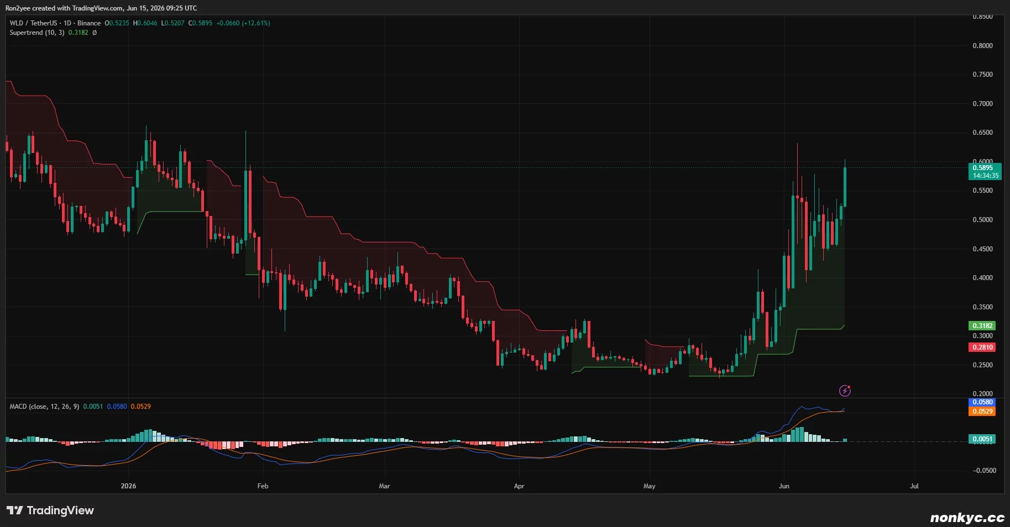Click the red price label 0.2810

click(x=982, y=347)
